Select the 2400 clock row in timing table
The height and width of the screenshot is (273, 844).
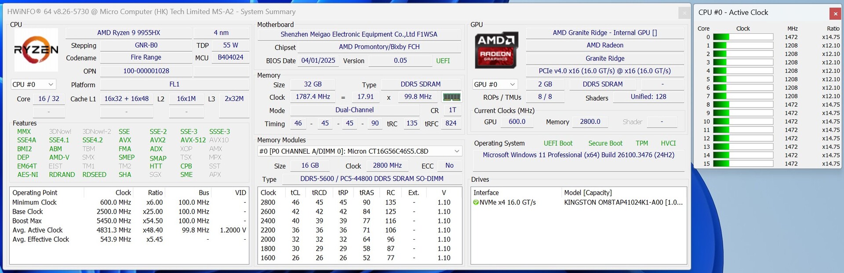coord(360,221)
